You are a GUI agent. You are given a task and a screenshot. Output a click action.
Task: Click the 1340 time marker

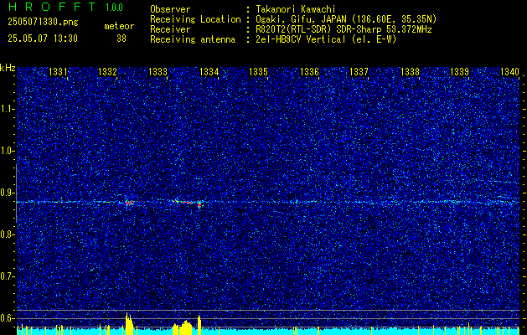[510, 72]
